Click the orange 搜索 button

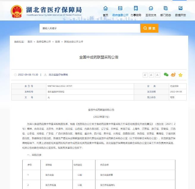click(x=150, y=28)
